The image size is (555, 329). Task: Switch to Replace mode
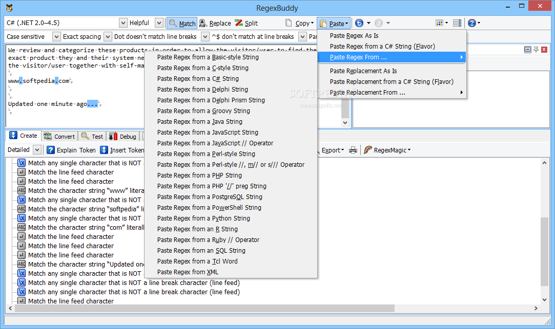pos(215,24)
